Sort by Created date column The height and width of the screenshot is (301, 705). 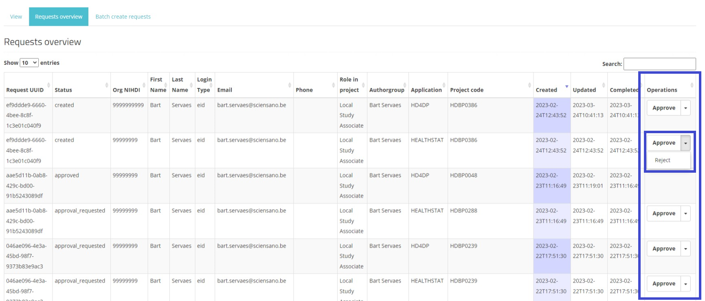546,90
